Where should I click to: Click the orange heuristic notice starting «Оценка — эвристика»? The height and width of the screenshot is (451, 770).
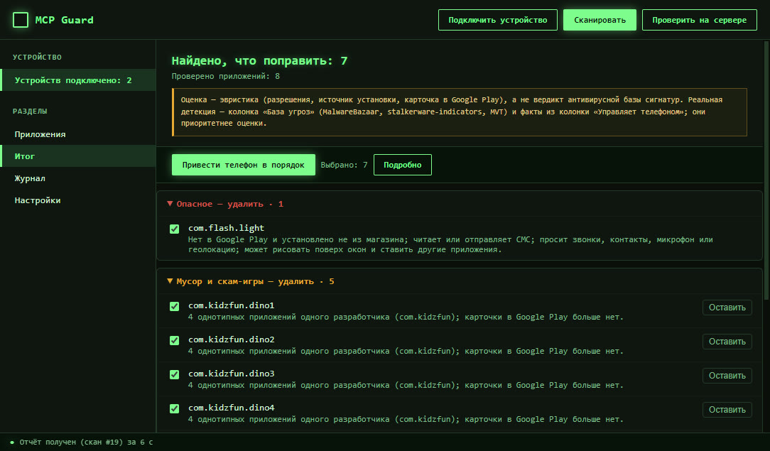(460, 112)
